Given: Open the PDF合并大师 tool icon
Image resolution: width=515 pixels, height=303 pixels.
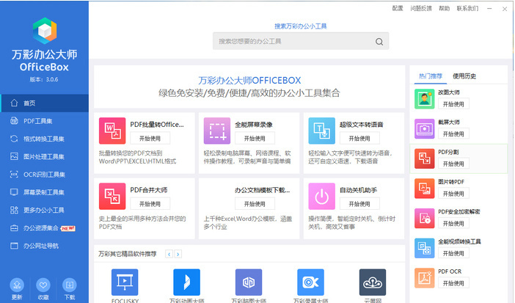Looking at the screenshot, I should (x=112, y=196).
